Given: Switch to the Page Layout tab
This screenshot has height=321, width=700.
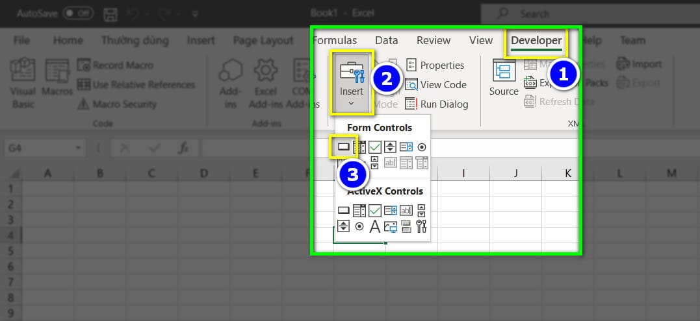Looking at the screenshot, I should click(263, 40).
